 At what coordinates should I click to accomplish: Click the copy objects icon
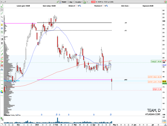click(x=2, y=36)
